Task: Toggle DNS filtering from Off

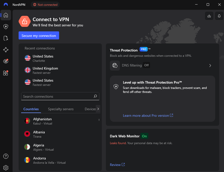Action: click(147, 65)
